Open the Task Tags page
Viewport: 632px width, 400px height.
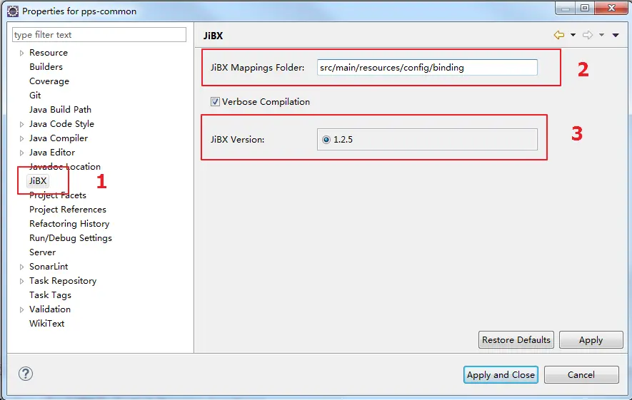tap(51, 295)
